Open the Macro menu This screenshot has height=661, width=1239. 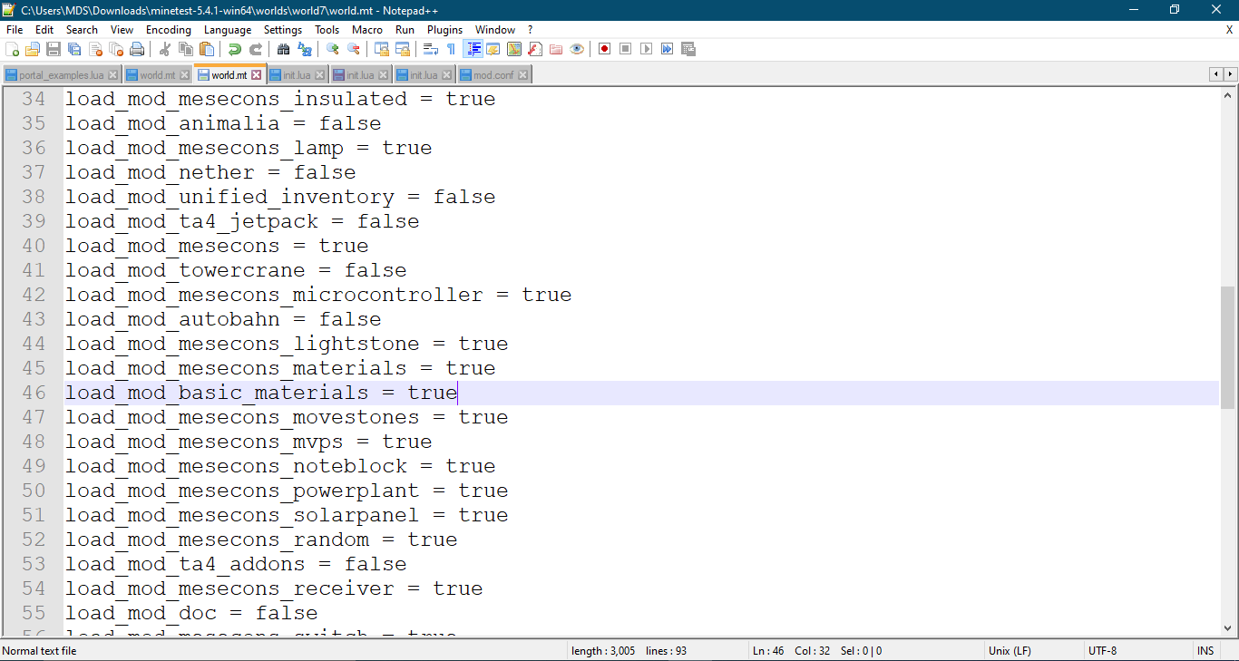click(367, 29)
